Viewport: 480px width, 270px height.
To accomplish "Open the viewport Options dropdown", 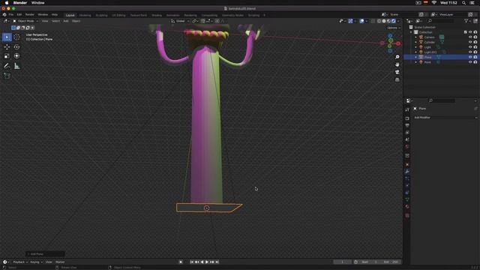I will (x=393, y=28).
